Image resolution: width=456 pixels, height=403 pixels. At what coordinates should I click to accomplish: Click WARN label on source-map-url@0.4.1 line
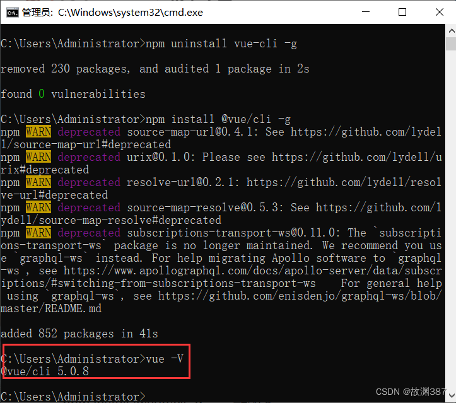pos(38,132)
